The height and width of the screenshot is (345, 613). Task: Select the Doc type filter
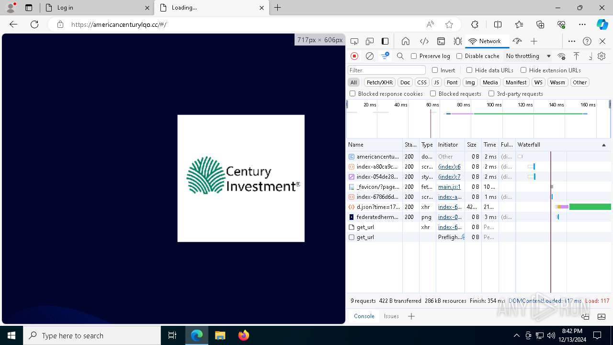pyautogui.click(x=405, y=82)
